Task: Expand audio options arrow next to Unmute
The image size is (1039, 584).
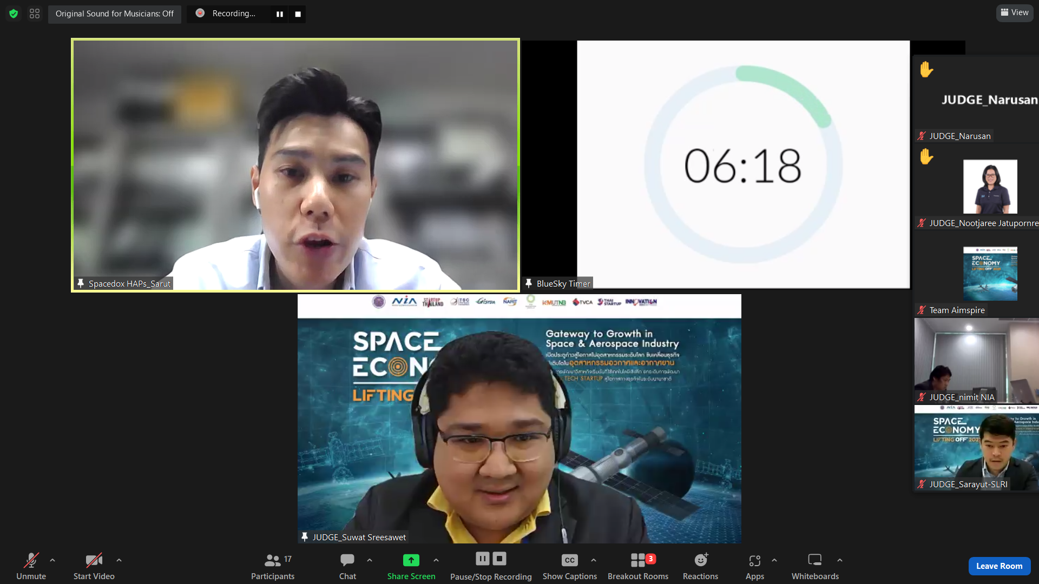Action: pyautogui.click(x=52, y=561)
